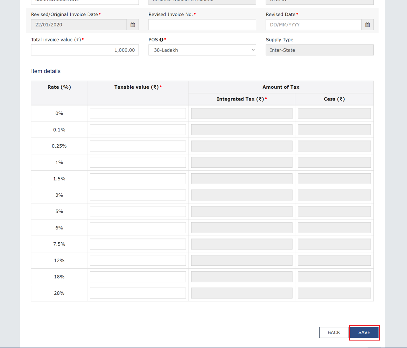The image size is (407, 348).
Task: Click the info icon beside POS
Action: click(161, 39)
